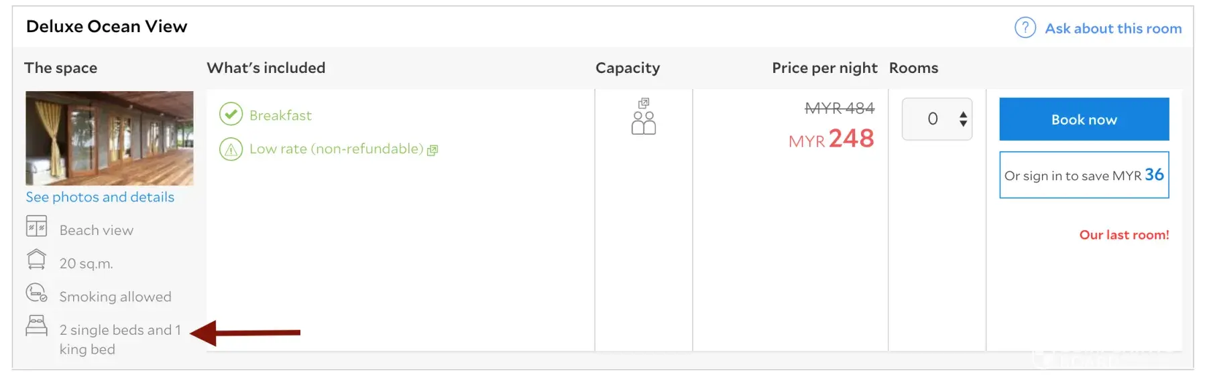Click the small popup icon above capacity
The width and height of the screenshot is (1207, 383).
point(644,103)
